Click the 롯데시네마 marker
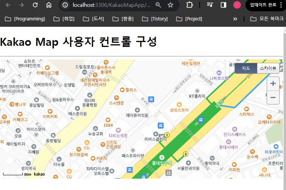The height and width of the screenshot is (190, 286). [x=228, y=142]
